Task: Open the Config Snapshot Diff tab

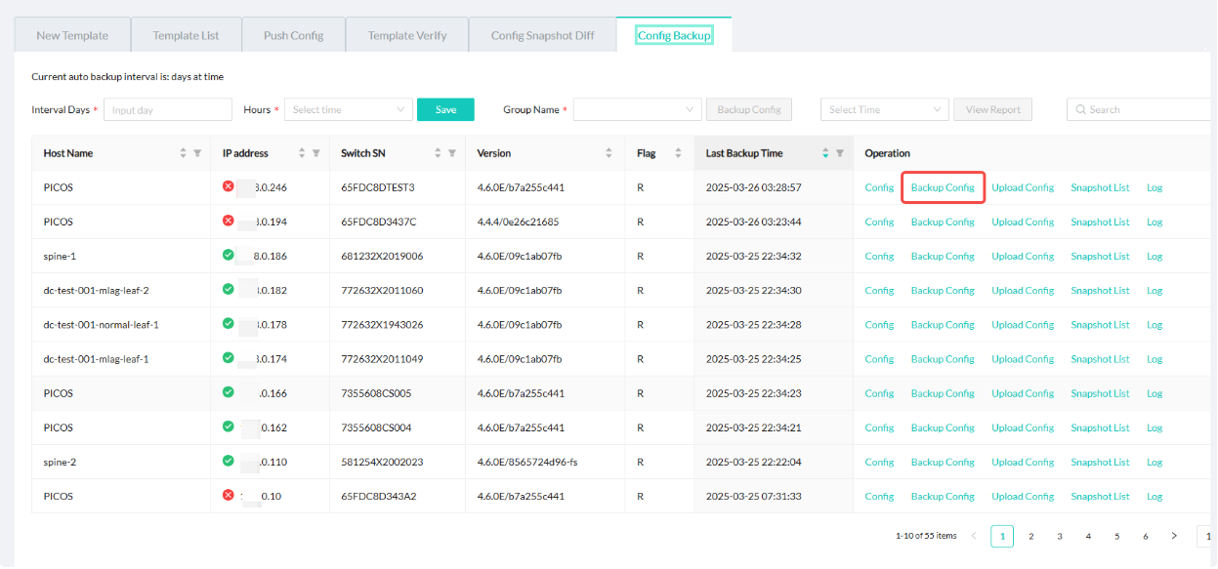Action: click(542, 36)
